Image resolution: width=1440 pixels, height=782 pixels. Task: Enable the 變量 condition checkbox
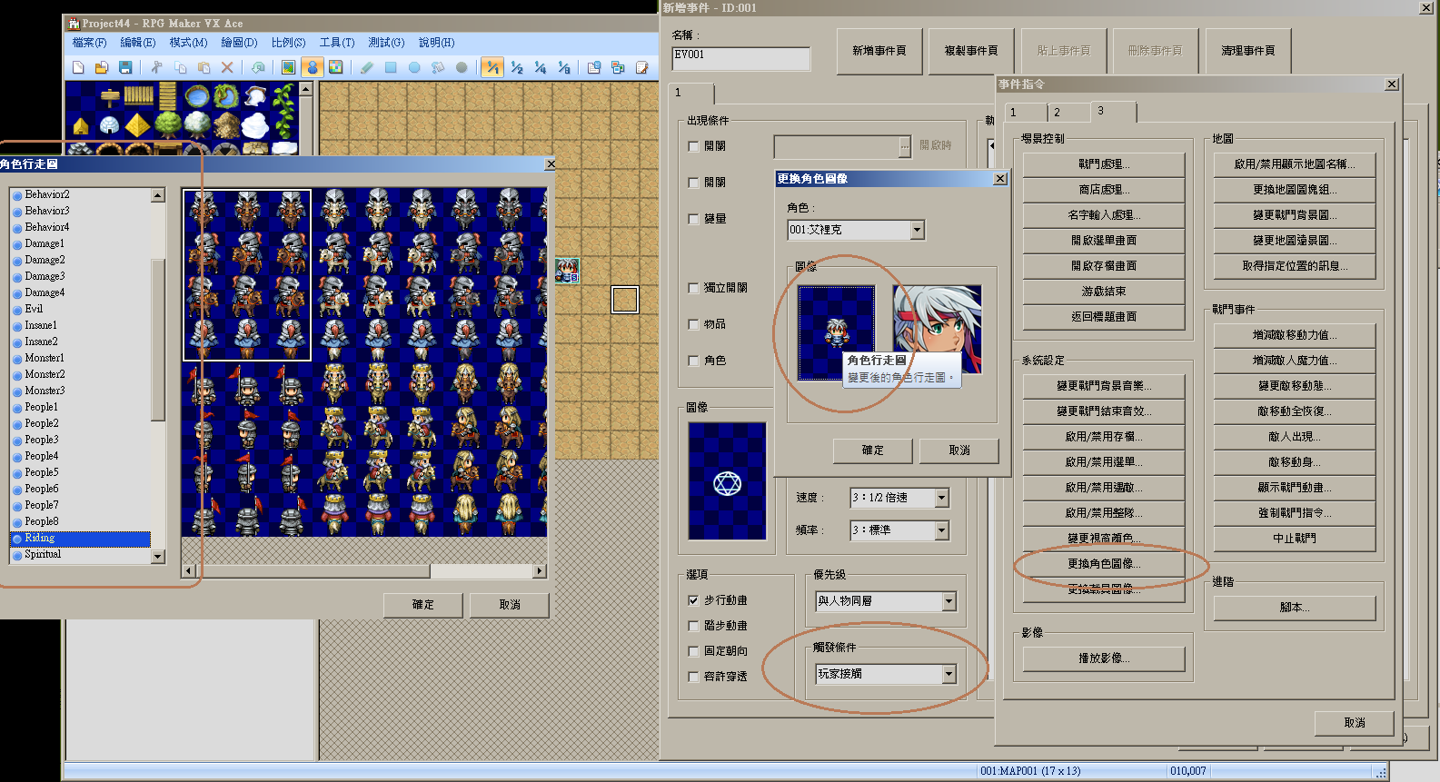(693, 219)
